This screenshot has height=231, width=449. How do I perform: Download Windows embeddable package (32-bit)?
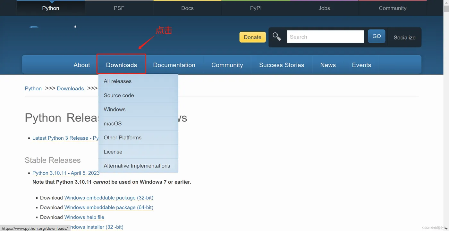(x=109, y=198)
